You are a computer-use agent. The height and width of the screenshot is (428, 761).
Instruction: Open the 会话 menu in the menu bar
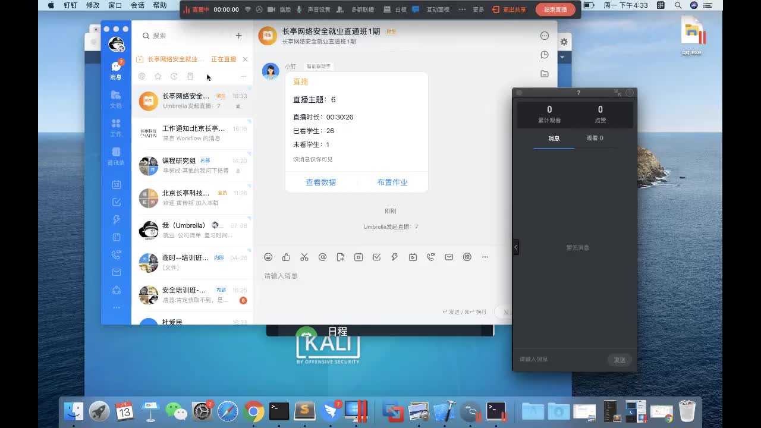point(137,5)
